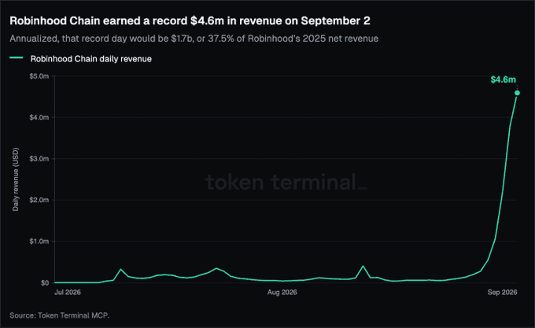
Task: Click the $5.0m y-axis label
Action: click(39, 76)
